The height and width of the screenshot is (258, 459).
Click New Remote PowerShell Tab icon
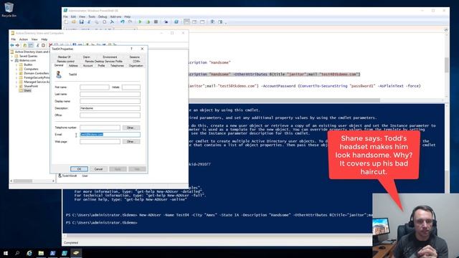point(166,22)
